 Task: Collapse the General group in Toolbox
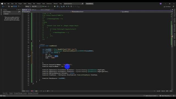4,14
